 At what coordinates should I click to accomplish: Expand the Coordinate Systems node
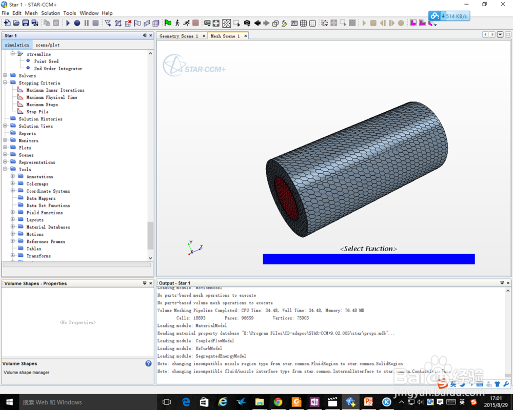[13, 191]
